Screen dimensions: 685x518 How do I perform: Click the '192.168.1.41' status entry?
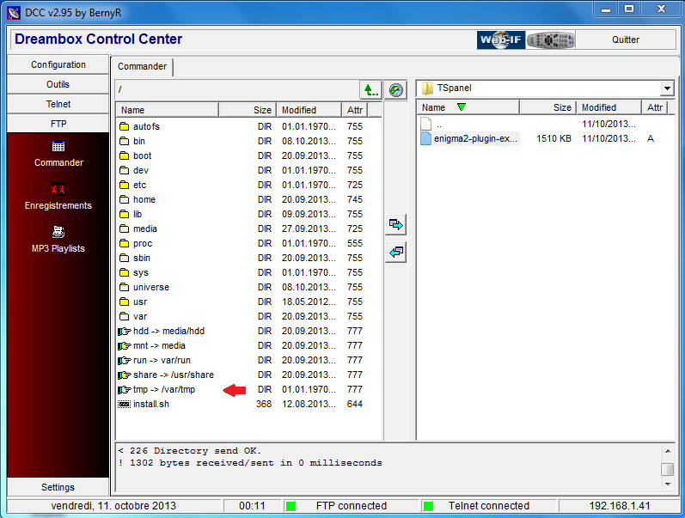pyautogui.click(x=619, y=506)
